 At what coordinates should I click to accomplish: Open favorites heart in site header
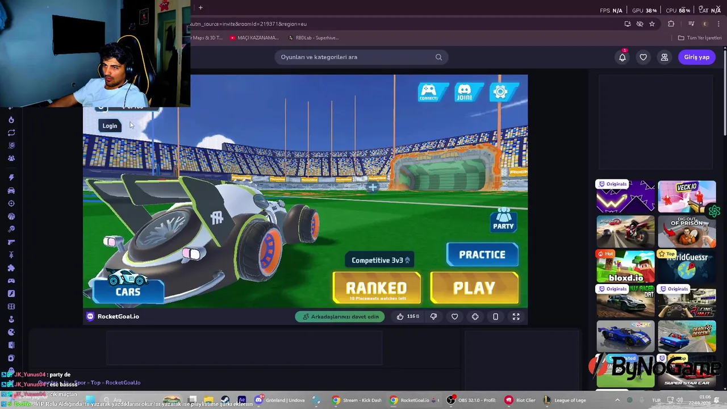coord(643,57)
